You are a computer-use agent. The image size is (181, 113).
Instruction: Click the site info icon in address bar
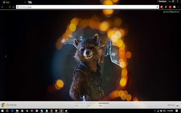coord(18,7)
